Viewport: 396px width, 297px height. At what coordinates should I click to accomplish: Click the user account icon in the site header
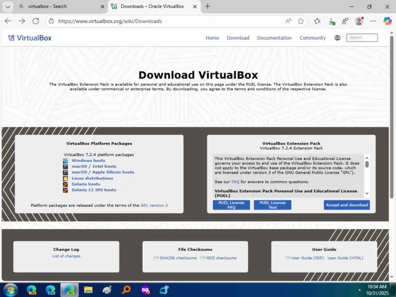click(x=337, y=38)
